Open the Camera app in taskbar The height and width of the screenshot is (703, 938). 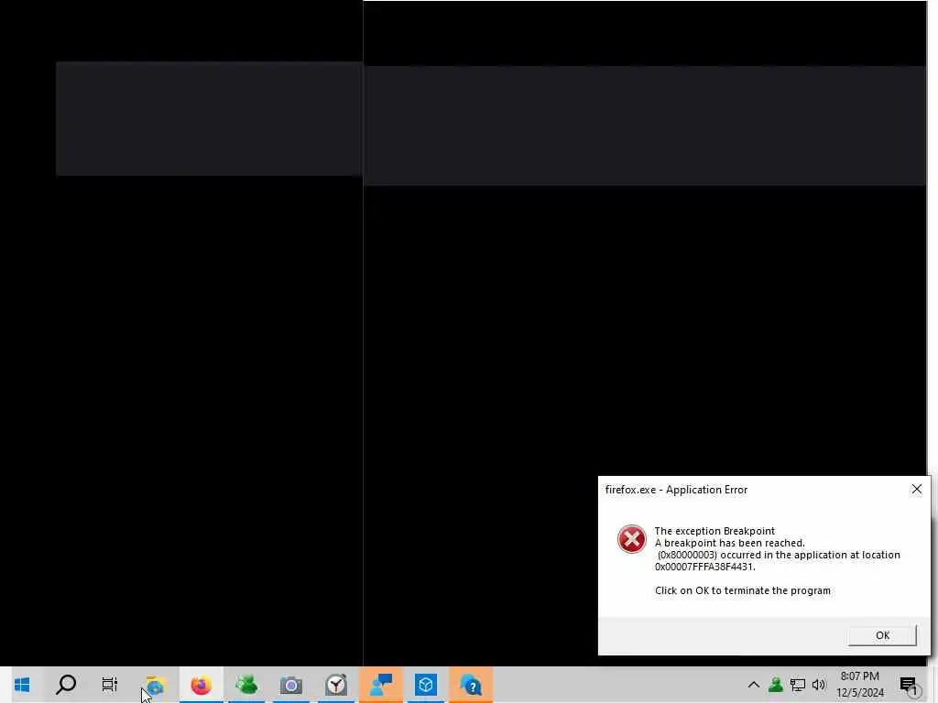pyautogui.click(x=291, y=685)
